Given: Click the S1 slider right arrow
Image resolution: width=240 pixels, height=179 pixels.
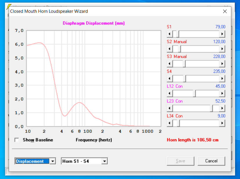Looking at the screenshot, I should (222, 34).
